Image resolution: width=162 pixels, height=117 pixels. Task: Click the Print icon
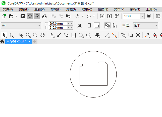coord(44,16)
